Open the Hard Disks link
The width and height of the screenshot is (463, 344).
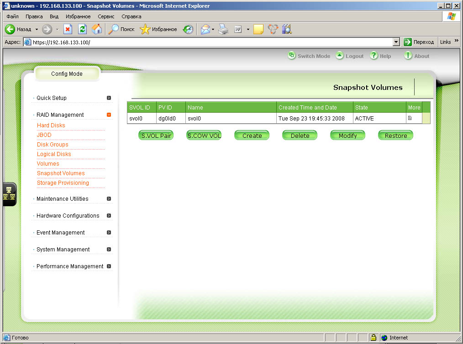coord(51,125)
